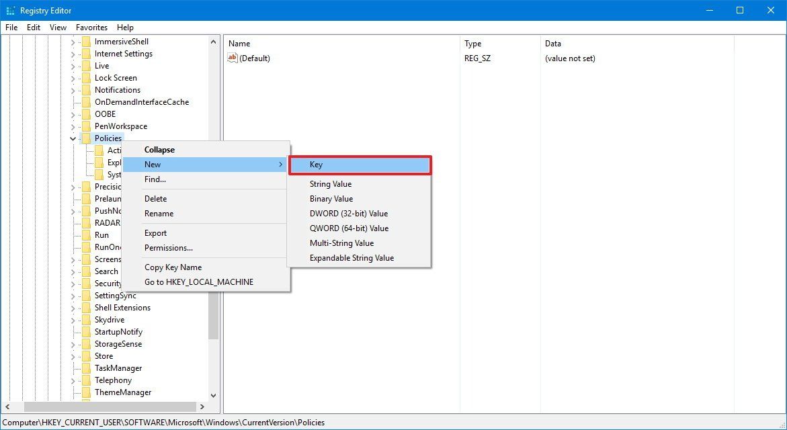This screenshot has width=787, height=430.
Task: Choose DWORD (32-bit) Value
Action: point(349,213)
